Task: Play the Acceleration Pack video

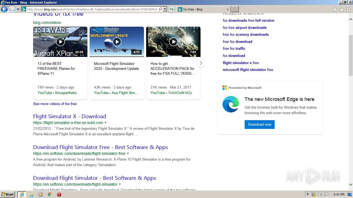Action: pos(173,42)
